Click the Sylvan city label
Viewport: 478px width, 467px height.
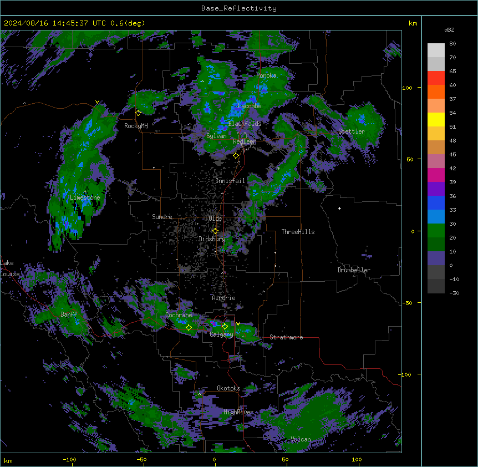216,136
